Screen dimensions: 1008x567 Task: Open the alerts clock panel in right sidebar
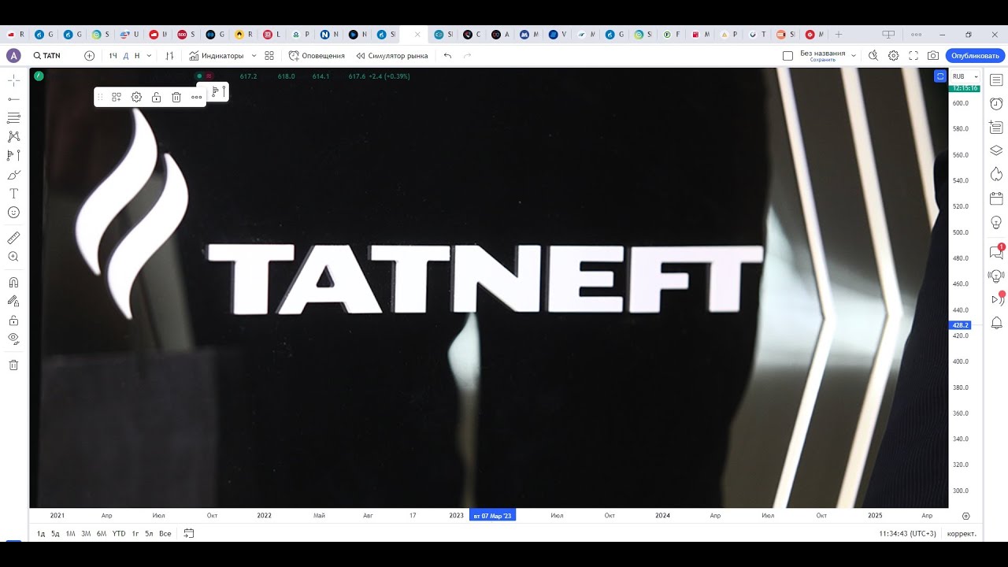coord(996,104)
